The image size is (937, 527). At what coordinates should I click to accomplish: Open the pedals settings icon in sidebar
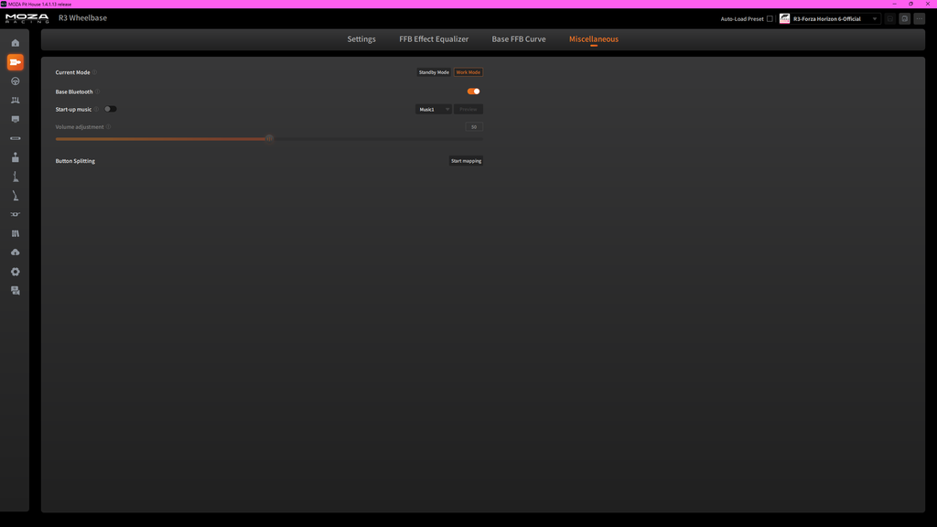(x=16, y=101)
